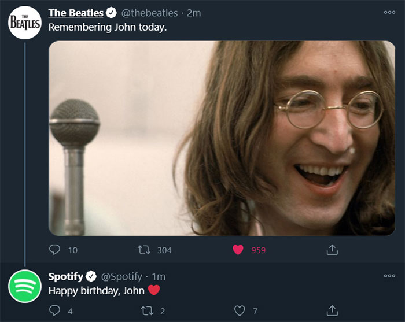
Task: Click the Spotify display name link
Action: (65, 276)
